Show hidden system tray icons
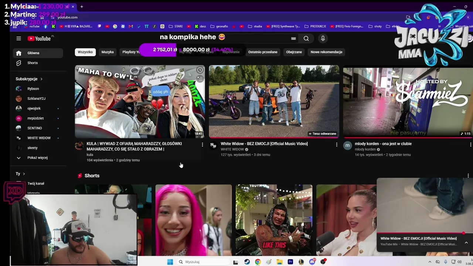Screen dimensions: 473x266 (430, 262)
